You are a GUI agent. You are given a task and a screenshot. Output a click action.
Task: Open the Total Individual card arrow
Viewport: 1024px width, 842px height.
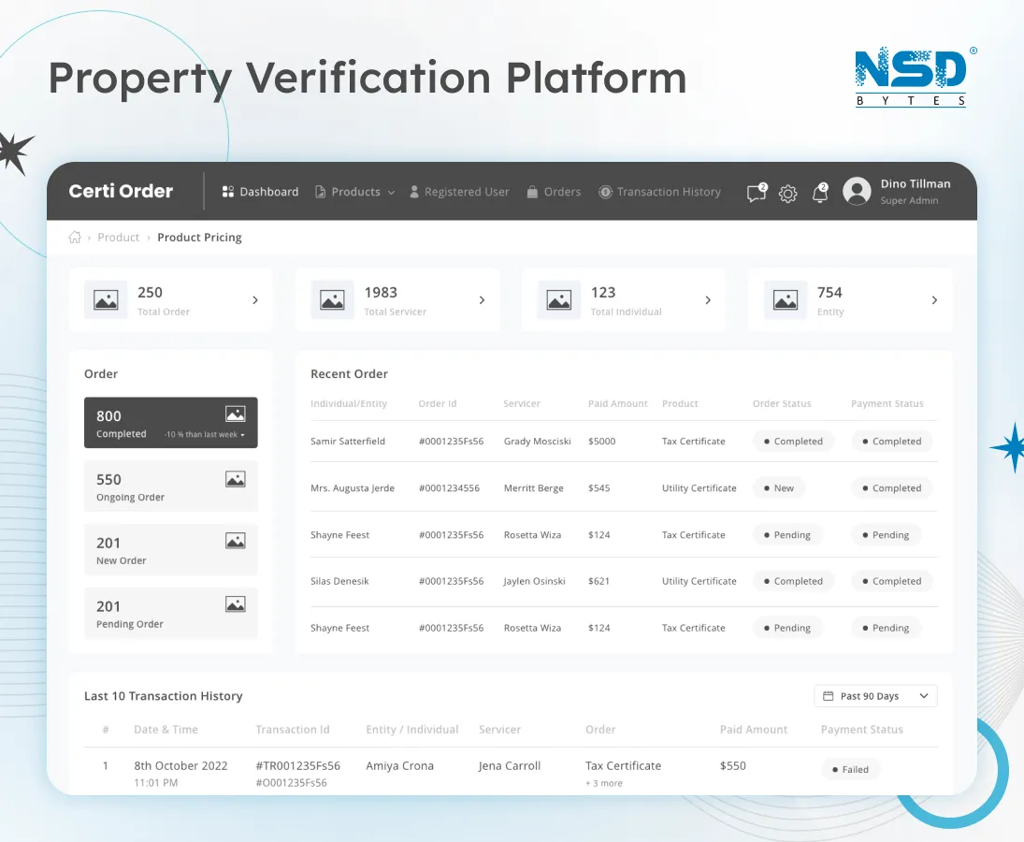point(708,299)
